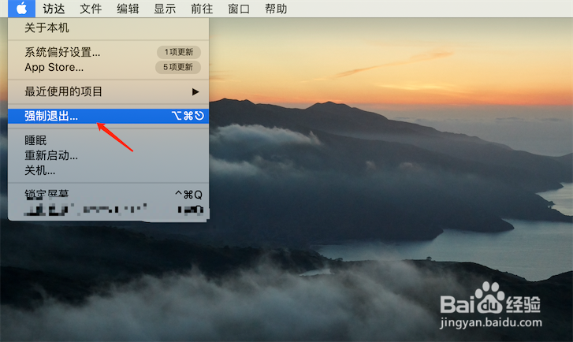
Task: Open the 文件 menu
Action: click(x=91, y=9)
